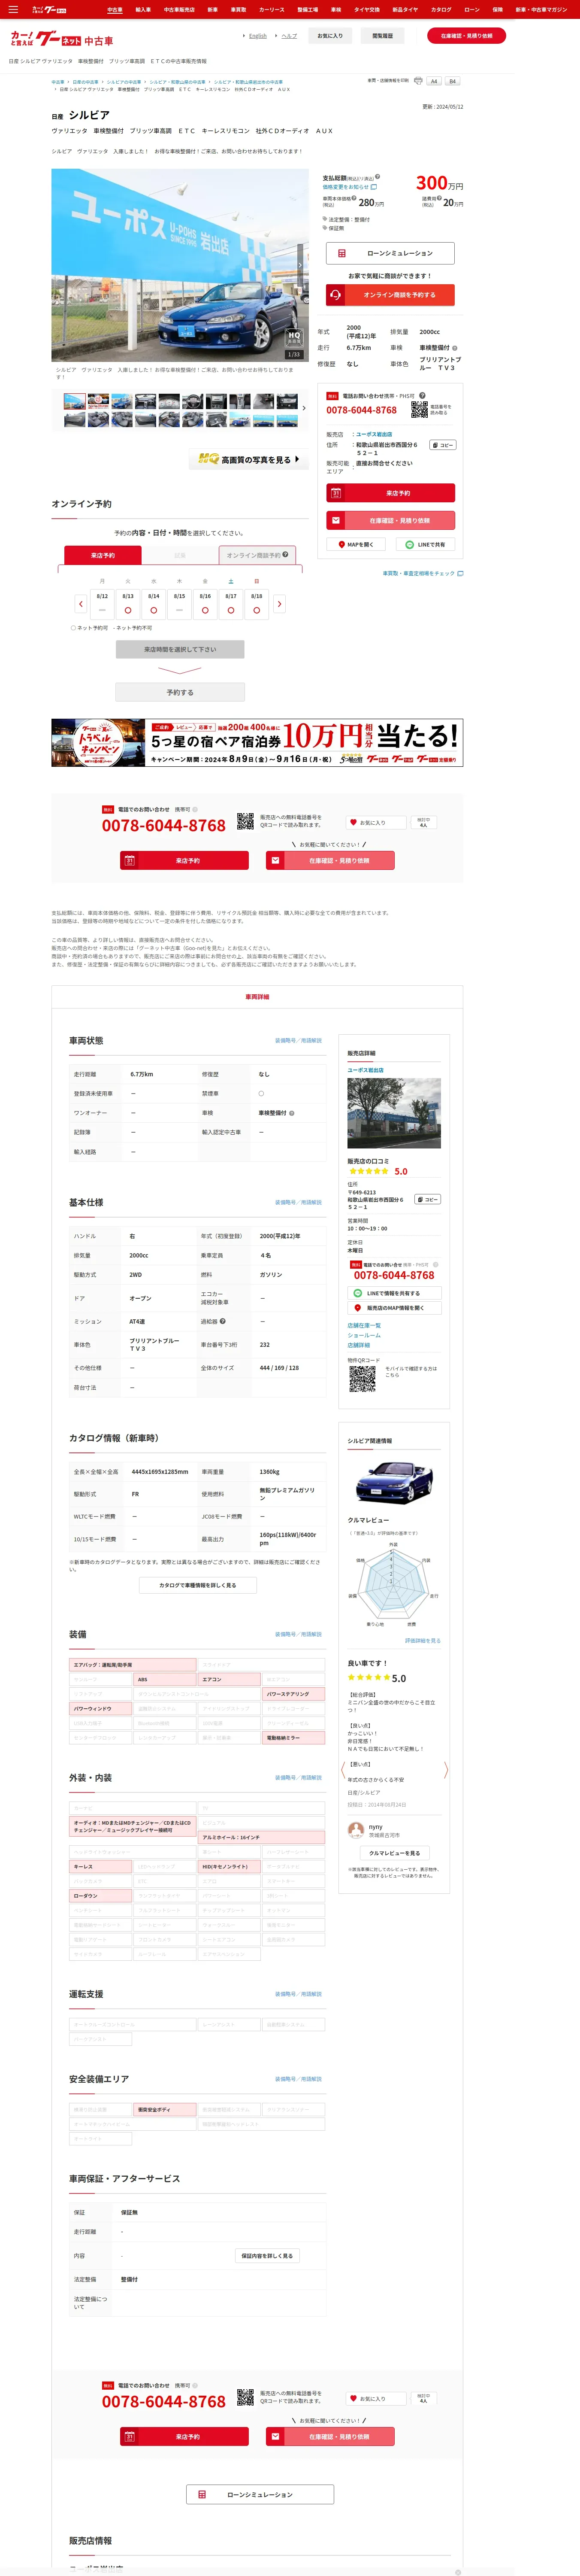Open カタログ in top navigation
This screenshot has width=580, height=2576.
coord(441,9)
